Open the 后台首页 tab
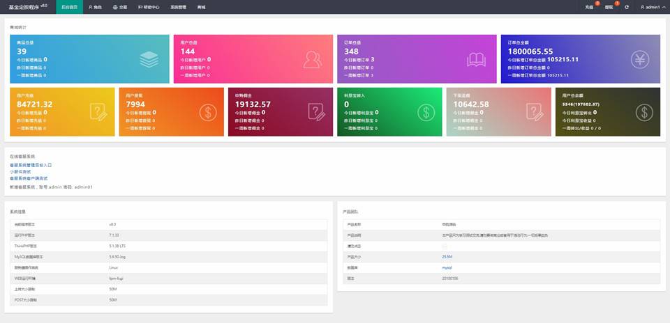 (x=69, y=7)
